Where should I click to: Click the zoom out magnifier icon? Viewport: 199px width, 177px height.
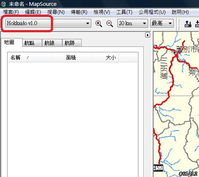109,23
